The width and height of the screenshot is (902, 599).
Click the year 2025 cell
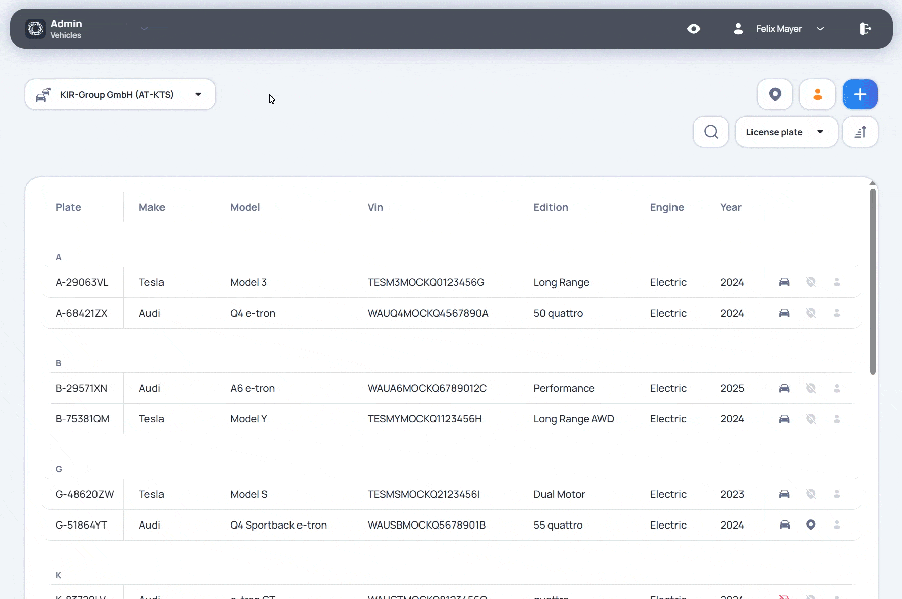[x=732, y=388]
